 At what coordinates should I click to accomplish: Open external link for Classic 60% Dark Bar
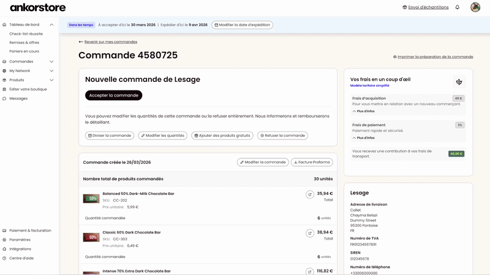[x=310, y=233]
